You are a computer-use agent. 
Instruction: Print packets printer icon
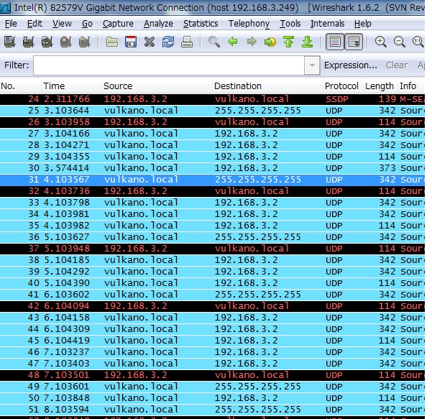[187, 42]
